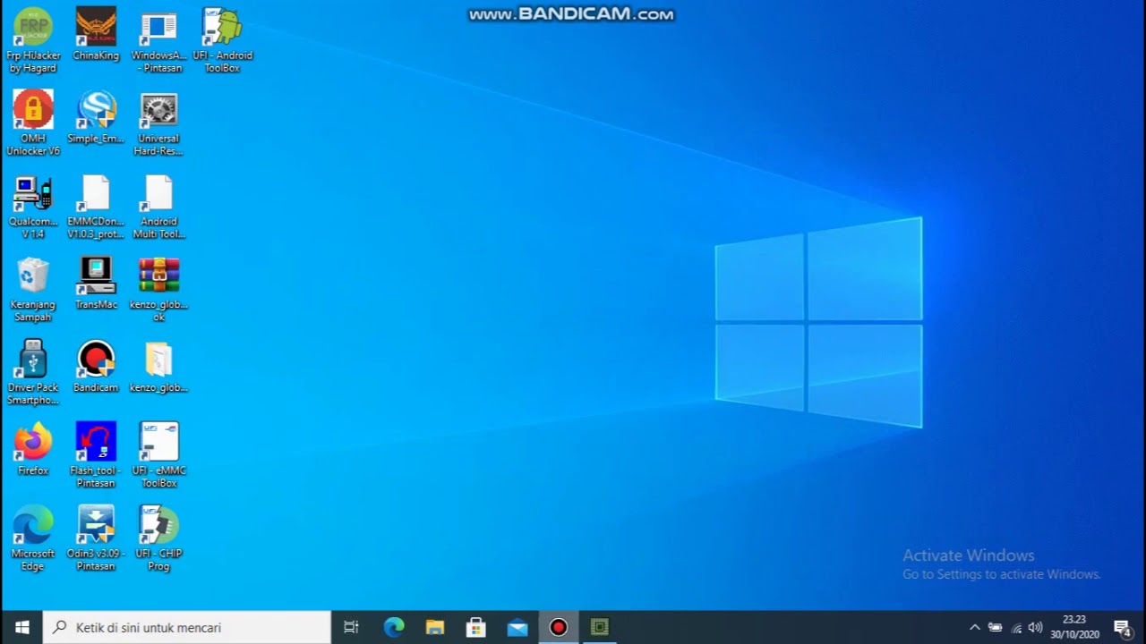This screenshot has height=644, width=1146.
Task: Open Android Multi Tool shortcut
Action: [158, 207]
